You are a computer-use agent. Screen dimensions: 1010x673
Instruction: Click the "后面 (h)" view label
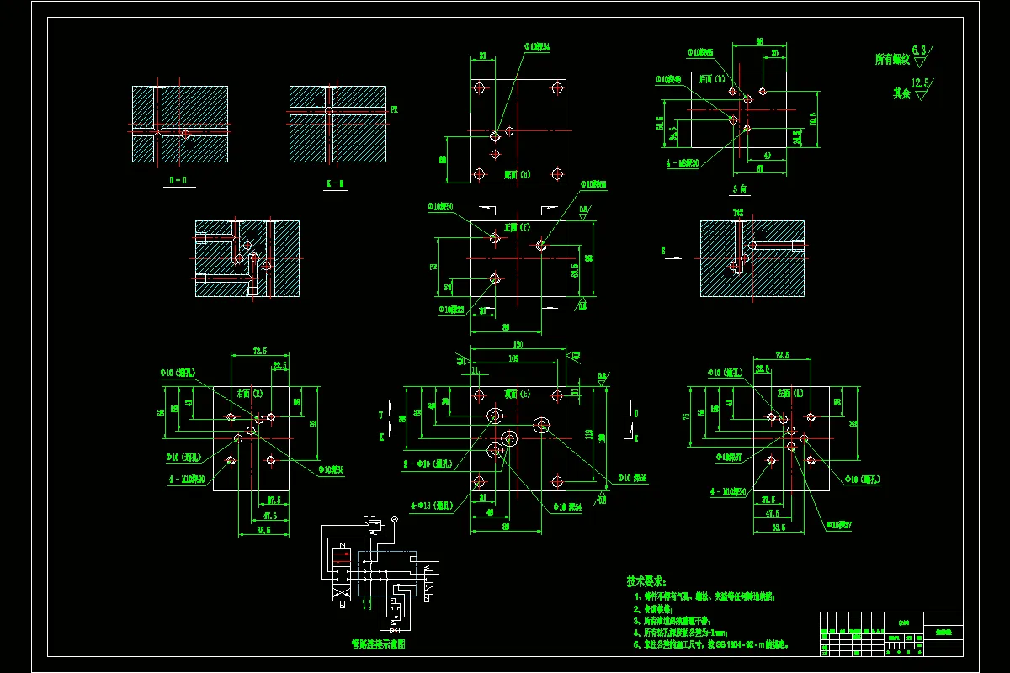pos(713,78)
